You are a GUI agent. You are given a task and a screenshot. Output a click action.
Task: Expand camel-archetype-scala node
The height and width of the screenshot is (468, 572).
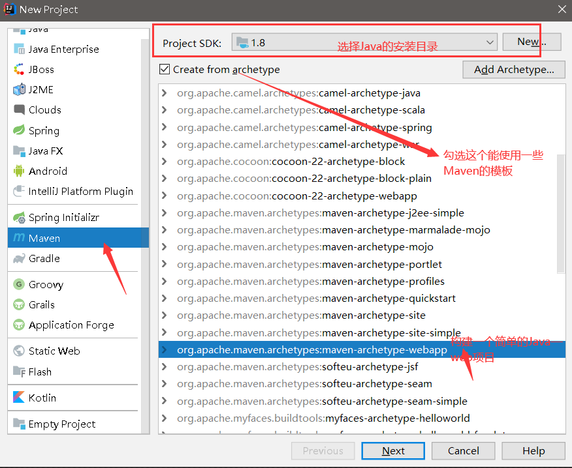(x=164, y=110)
